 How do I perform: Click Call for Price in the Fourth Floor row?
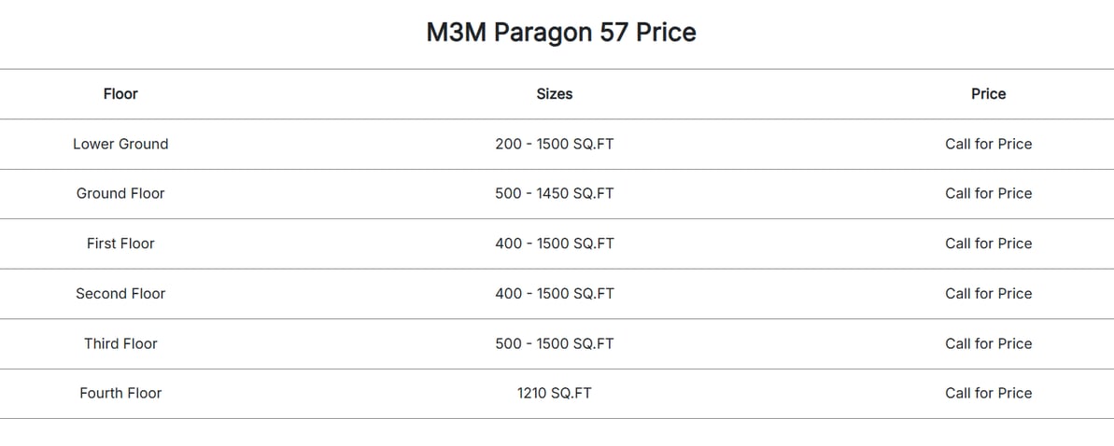[988, 394]
